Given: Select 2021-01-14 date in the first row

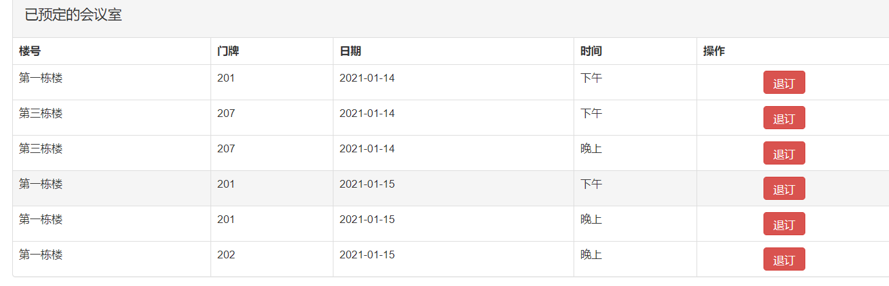Looking at the screenshot, I should pos(367,78).
